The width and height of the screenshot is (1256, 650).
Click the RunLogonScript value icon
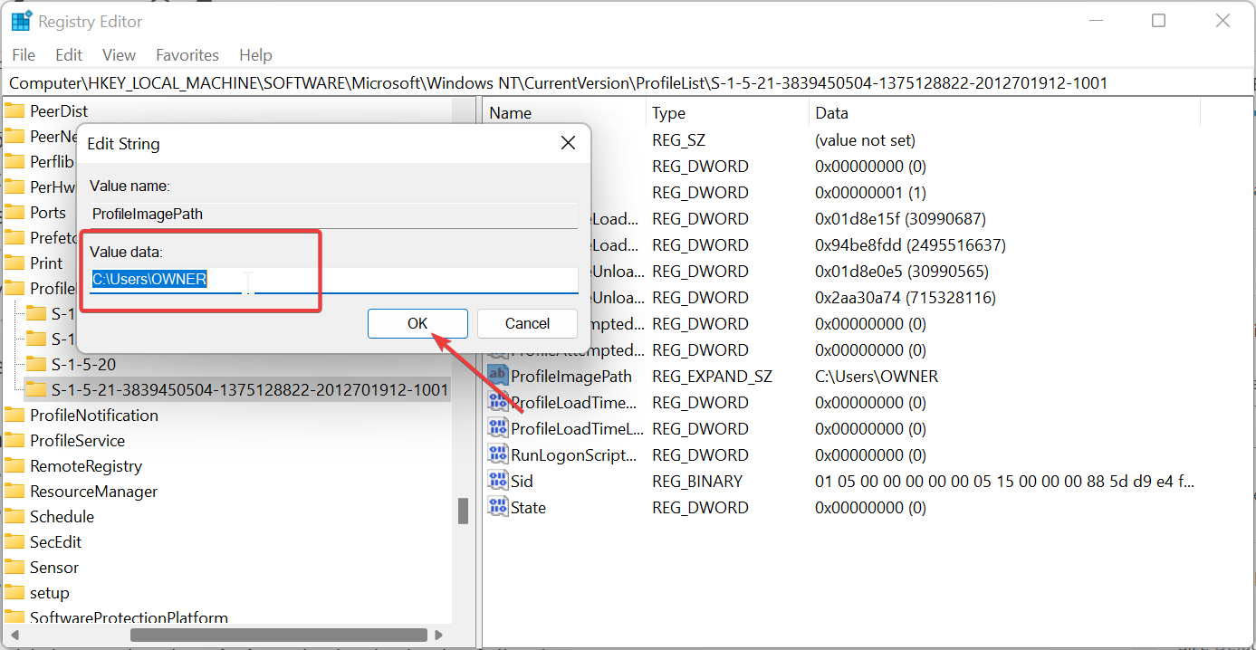(497, 454)
